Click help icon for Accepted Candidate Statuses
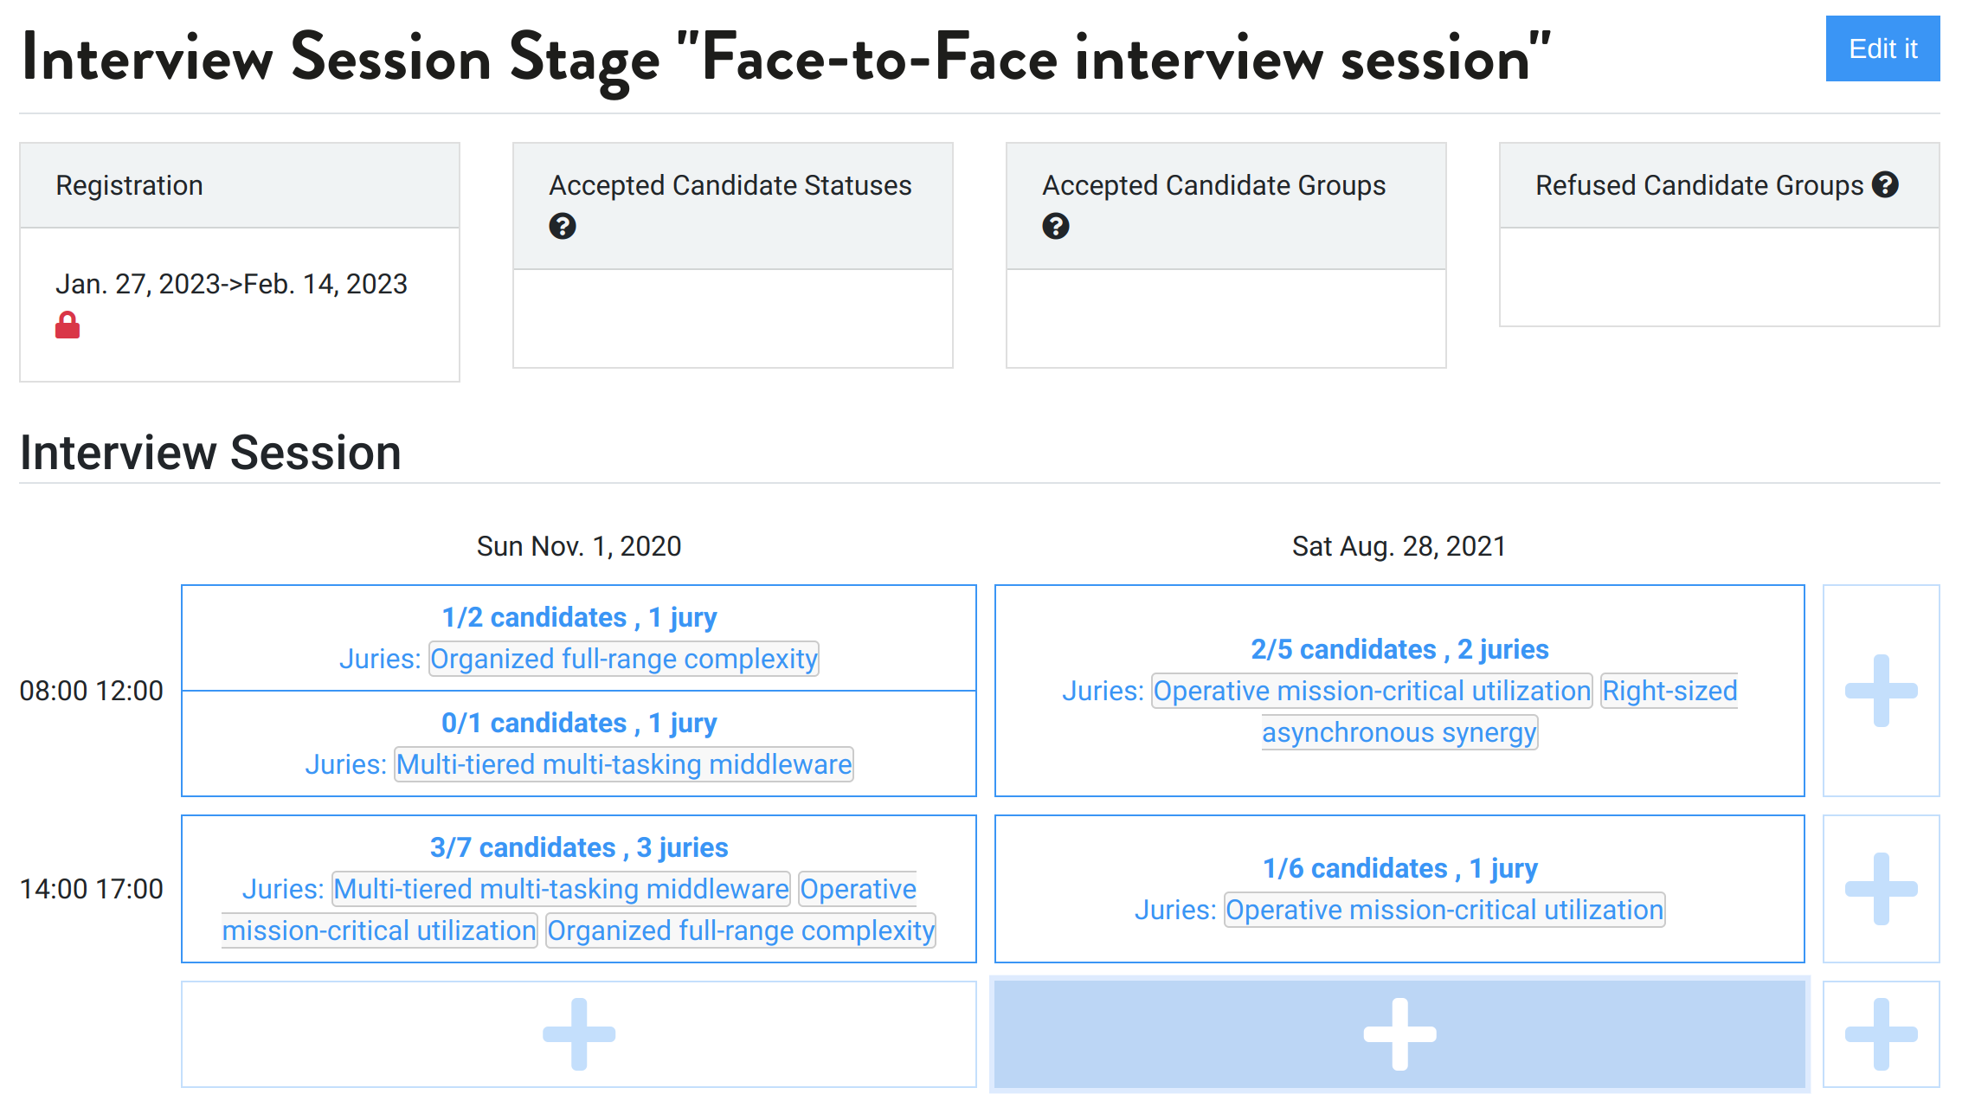This screenshot has width=1975, height=1120. 563,227
